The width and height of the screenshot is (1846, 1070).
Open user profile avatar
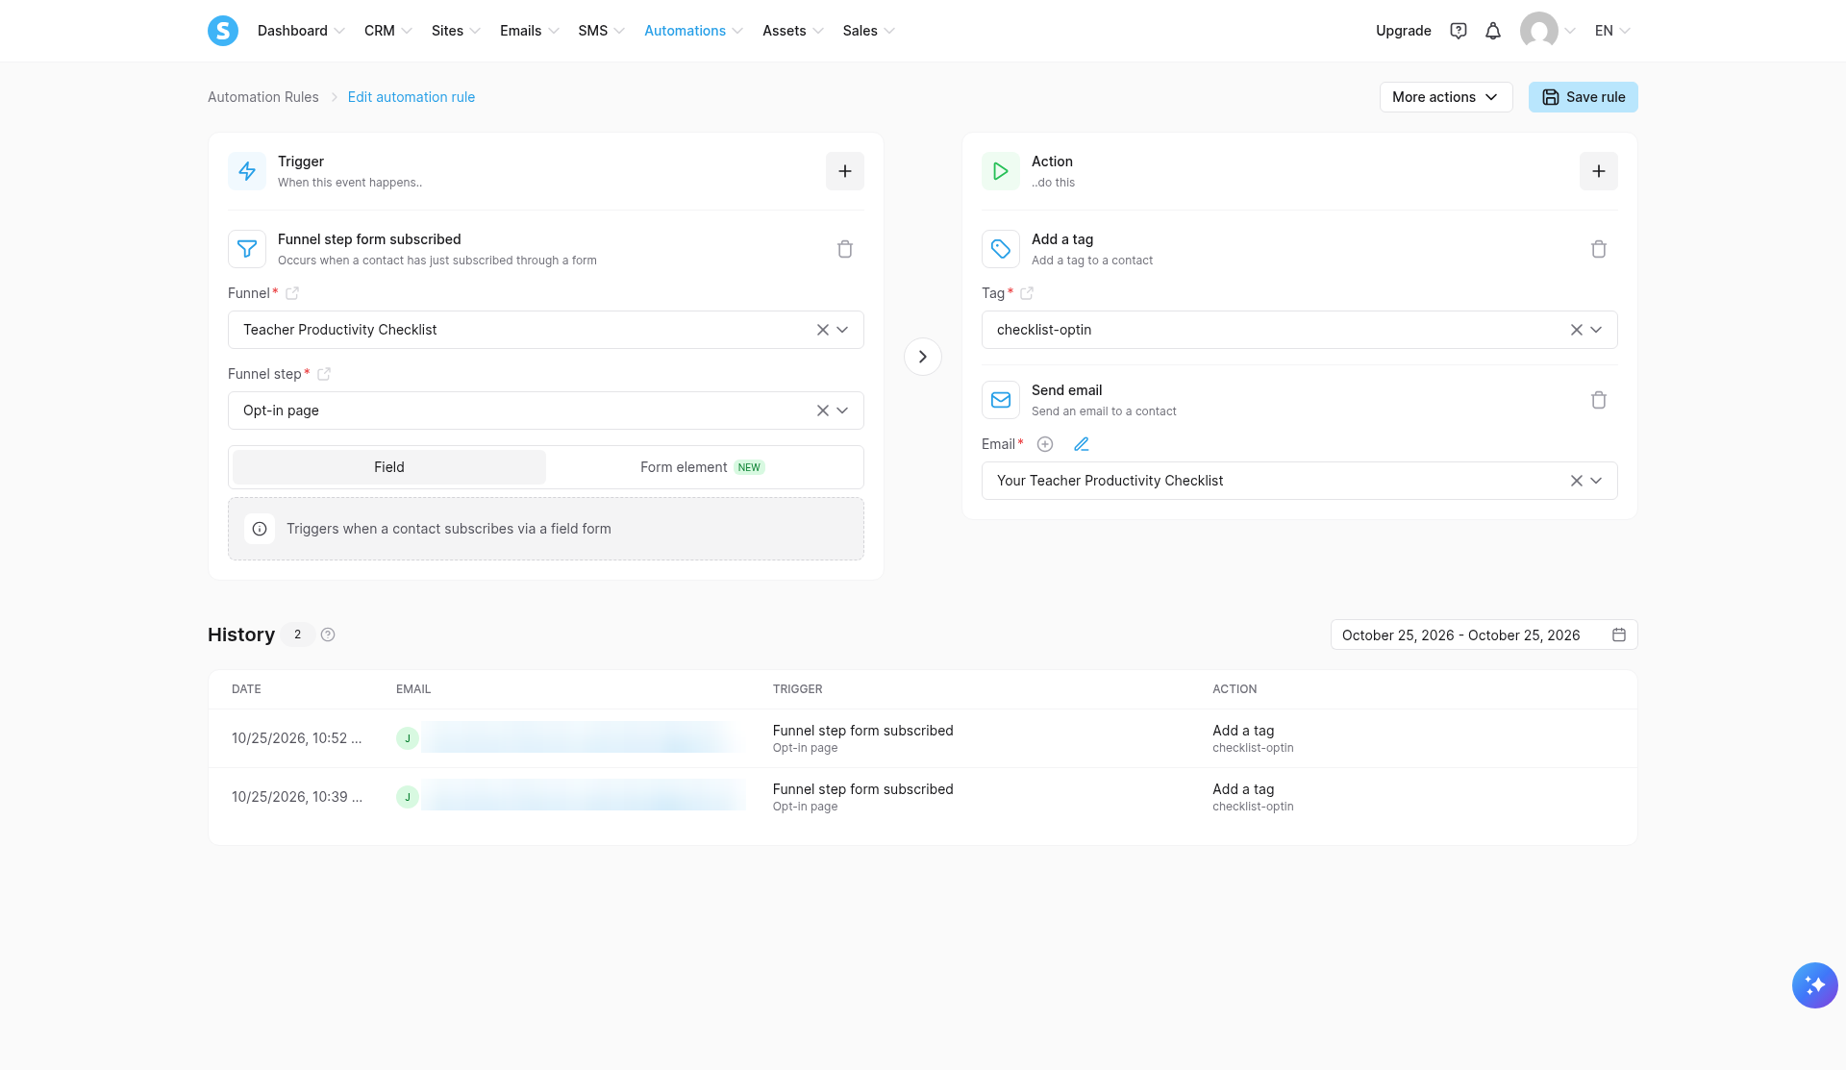[1539, 31]
